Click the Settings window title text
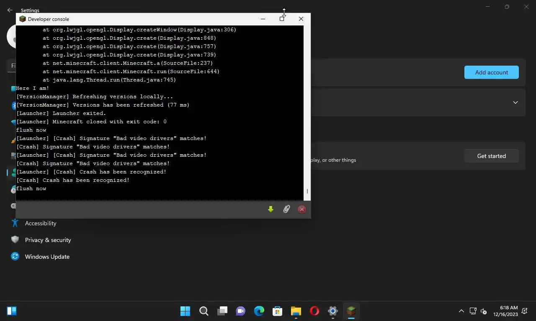The image size is (536, 321). [x=30, y=10]
